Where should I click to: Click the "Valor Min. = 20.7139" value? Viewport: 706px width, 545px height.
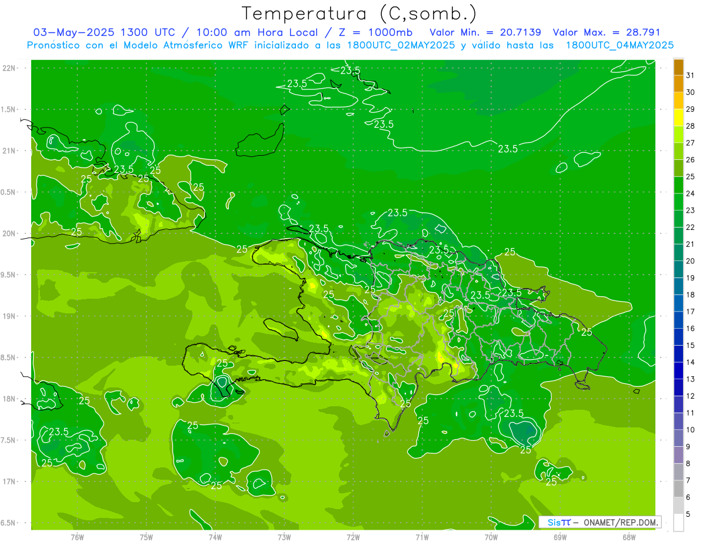click(485, 32)
